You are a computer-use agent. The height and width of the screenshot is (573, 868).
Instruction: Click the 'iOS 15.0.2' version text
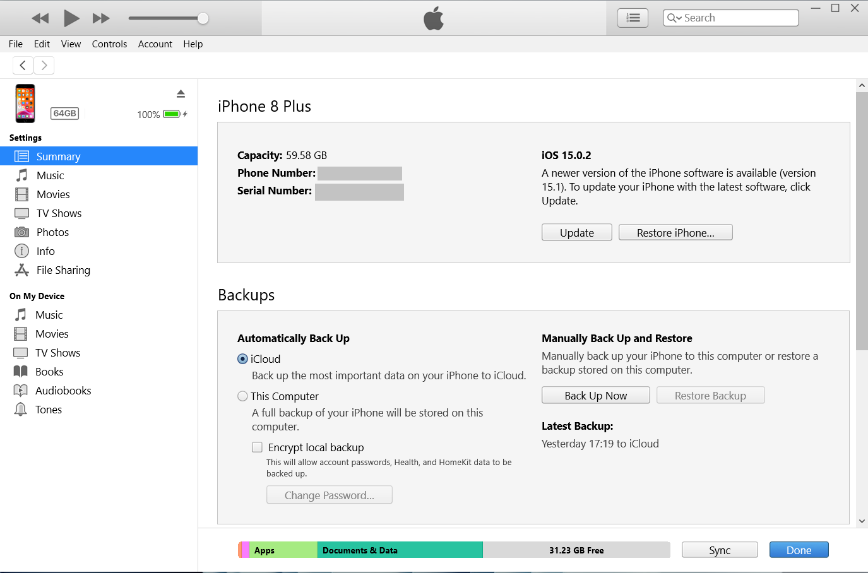pyautogui.click(x=566, y=155)
